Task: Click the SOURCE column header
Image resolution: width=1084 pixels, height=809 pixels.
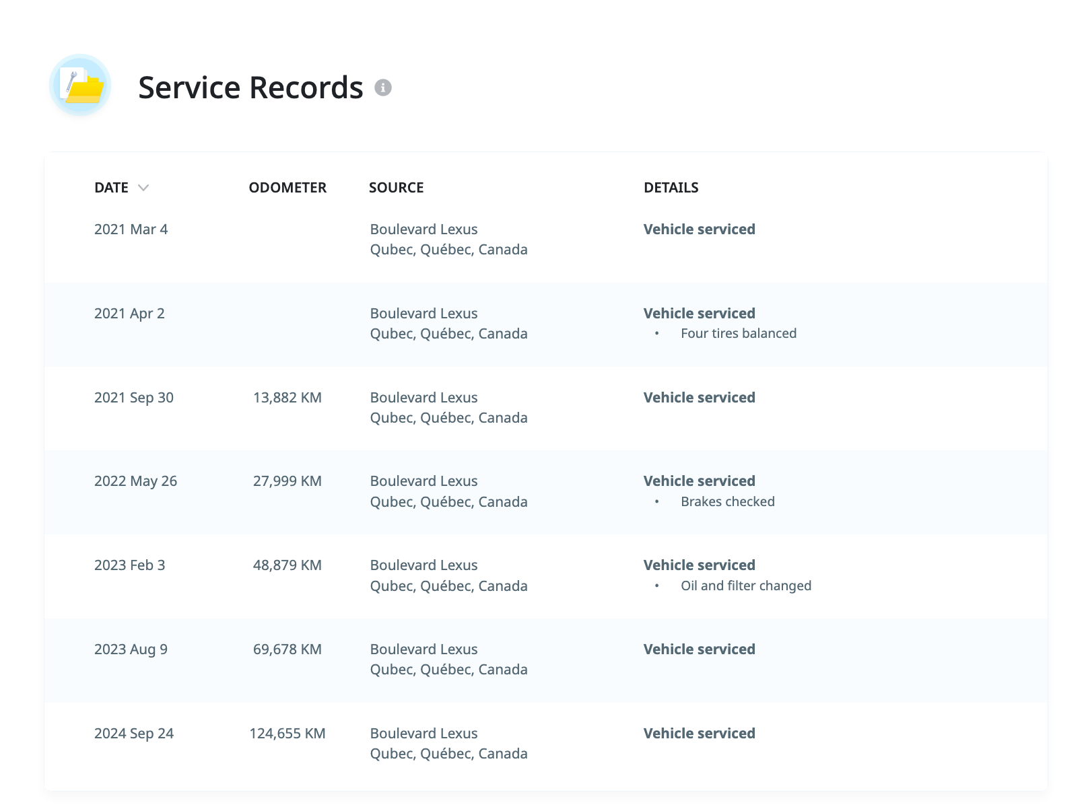Action: pyautogui.click(x=396, y=188)
